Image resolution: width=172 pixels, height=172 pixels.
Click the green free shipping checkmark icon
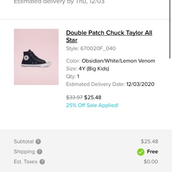pos(141,152)
